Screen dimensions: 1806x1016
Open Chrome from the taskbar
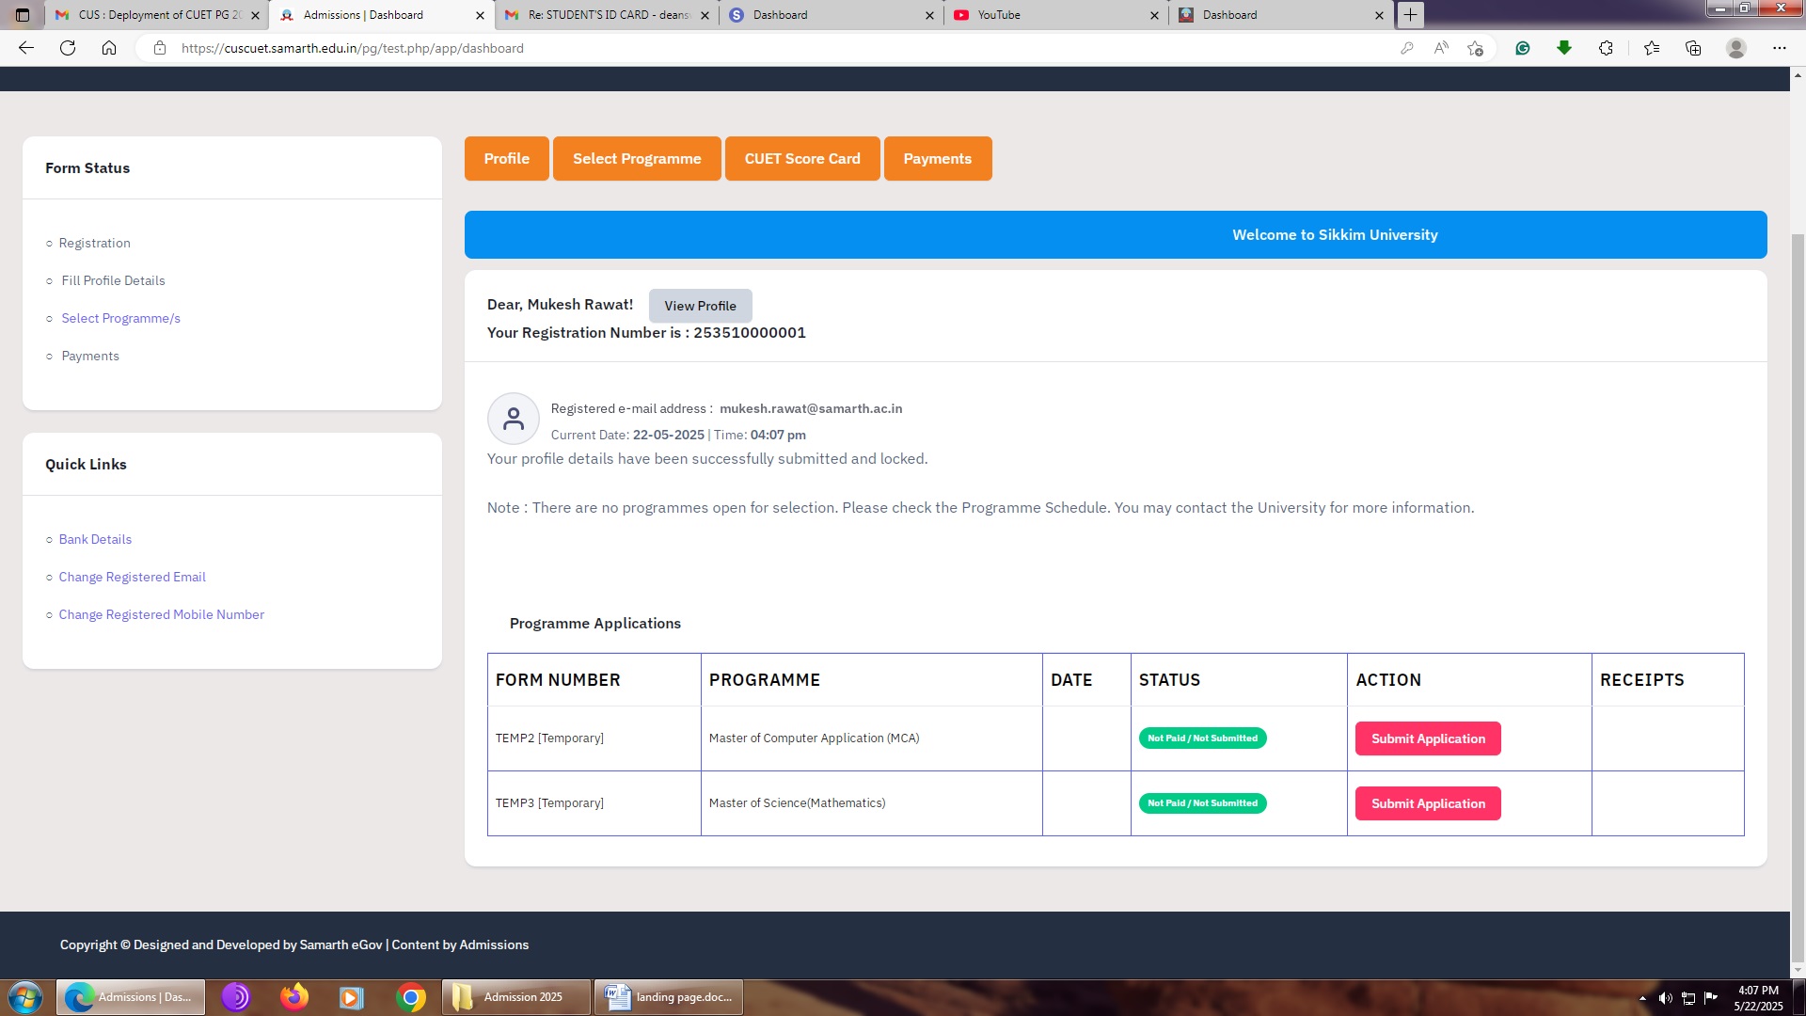[x=411, y=997]
